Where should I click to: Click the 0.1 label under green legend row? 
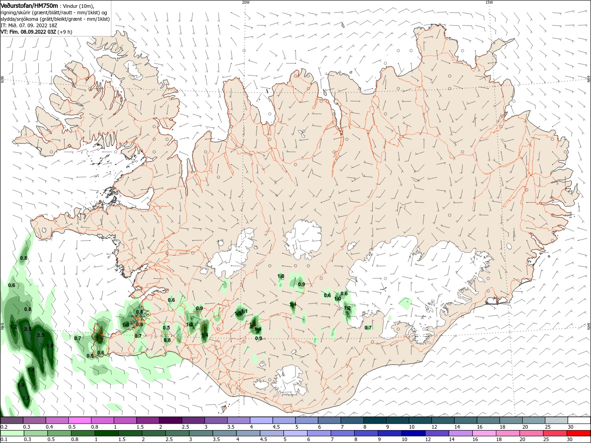pos(4,440)
